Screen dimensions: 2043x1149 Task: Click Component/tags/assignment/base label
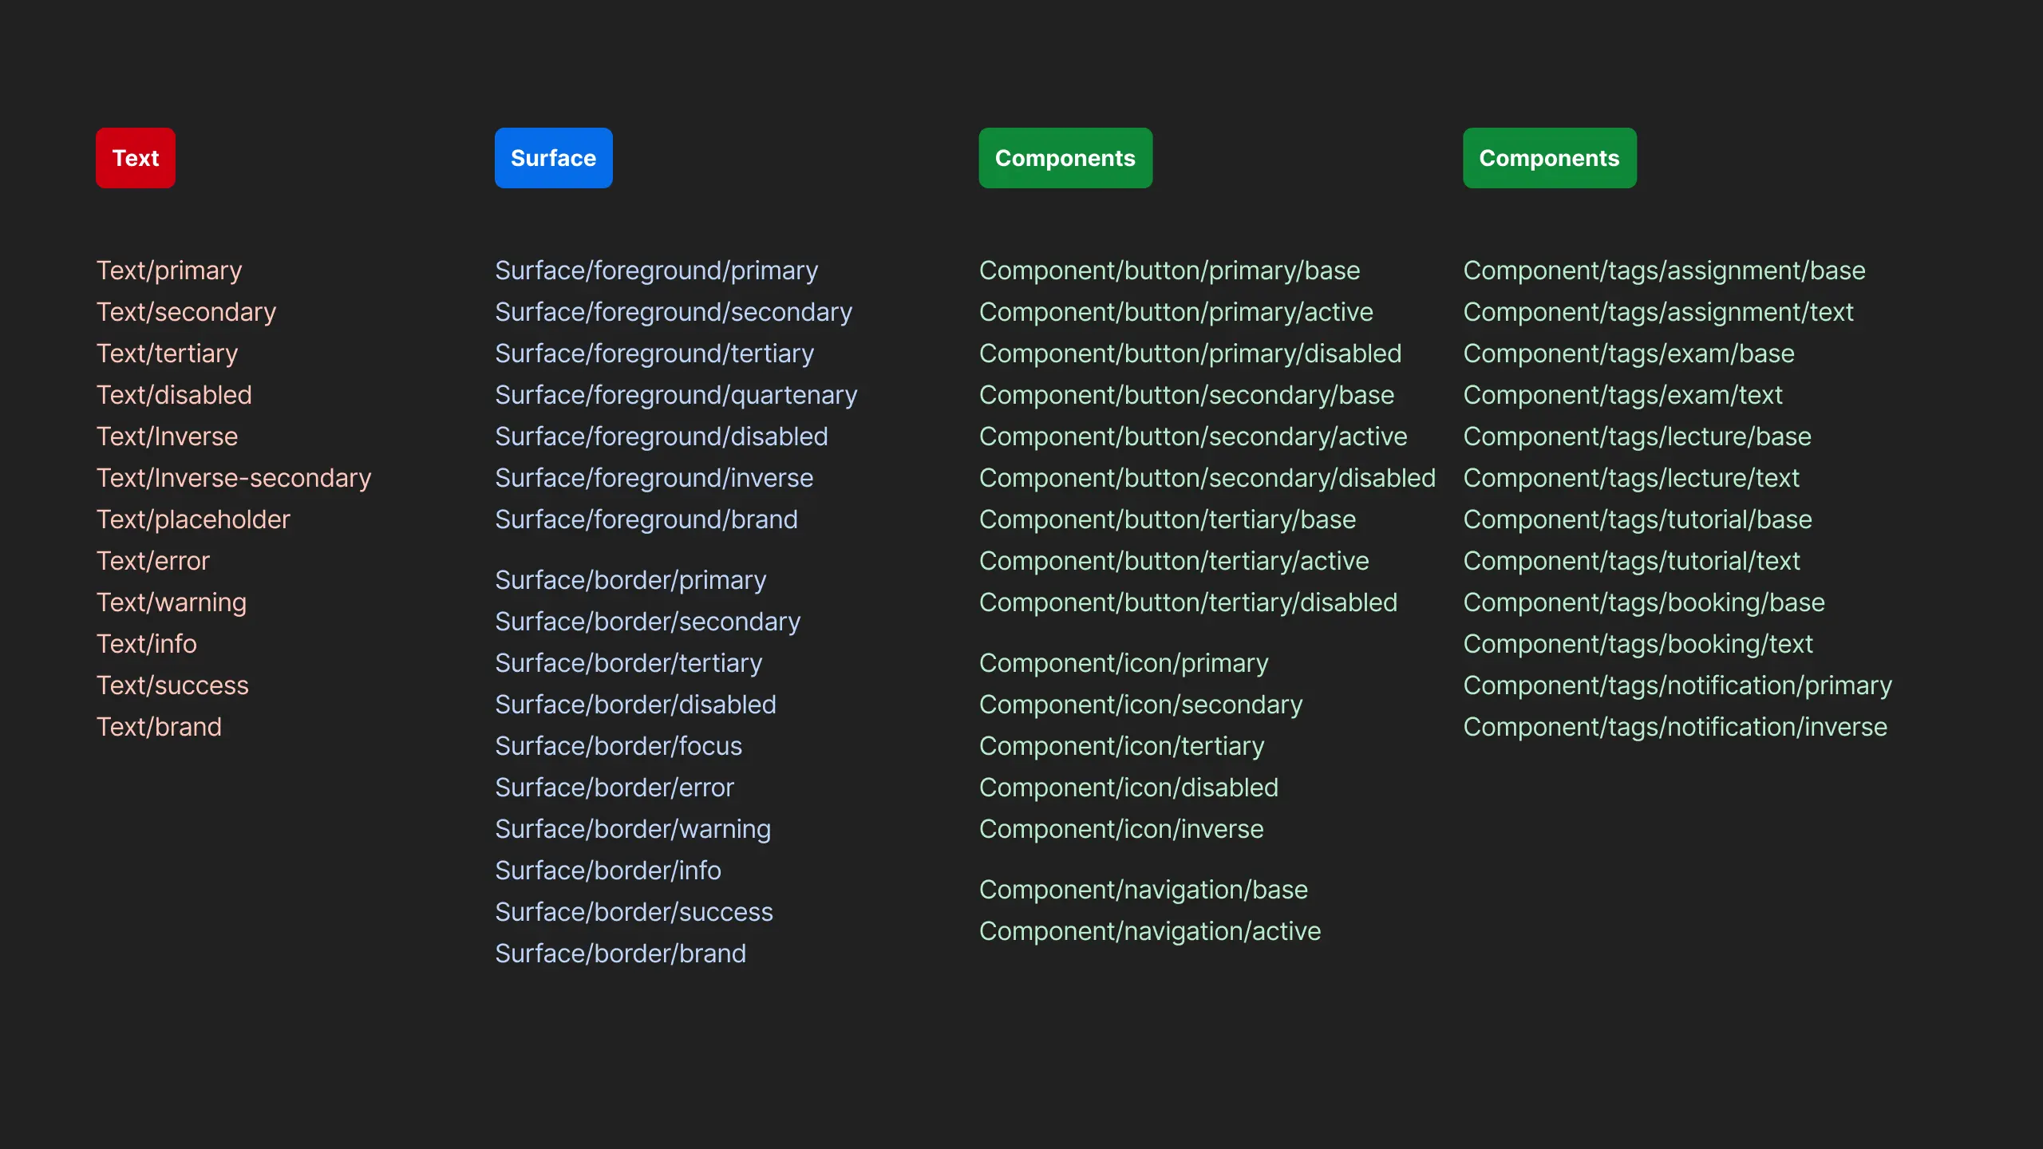point(1664,270)
